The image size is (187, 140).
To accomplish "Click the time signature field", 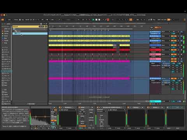I will pos(37,20).
